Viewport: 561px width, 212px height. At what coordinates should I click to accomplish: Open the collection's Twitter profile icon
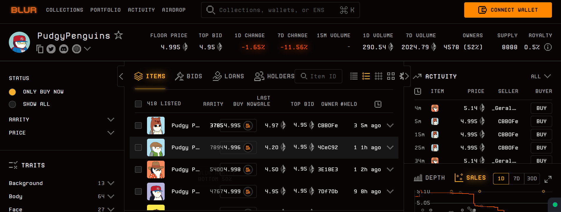point(51,49)
